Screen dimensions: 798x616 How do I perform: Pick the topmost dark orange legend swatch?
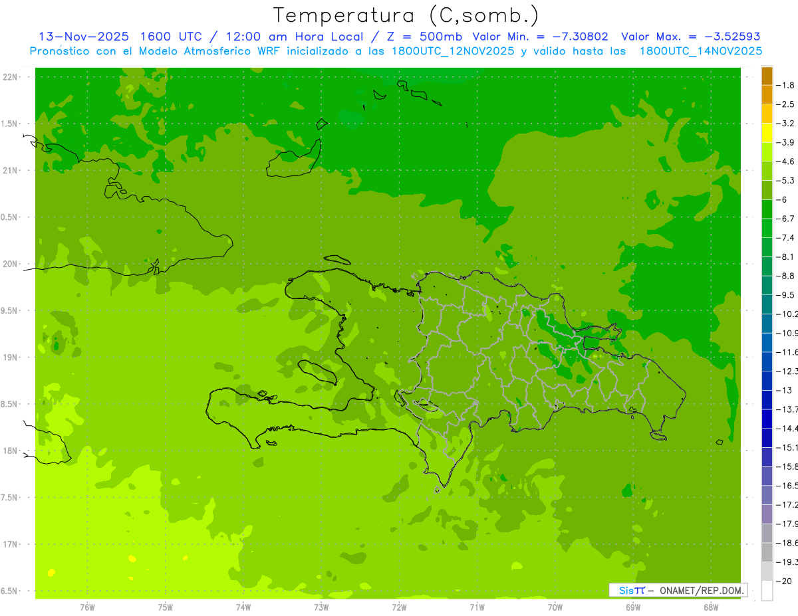(767, 76)
